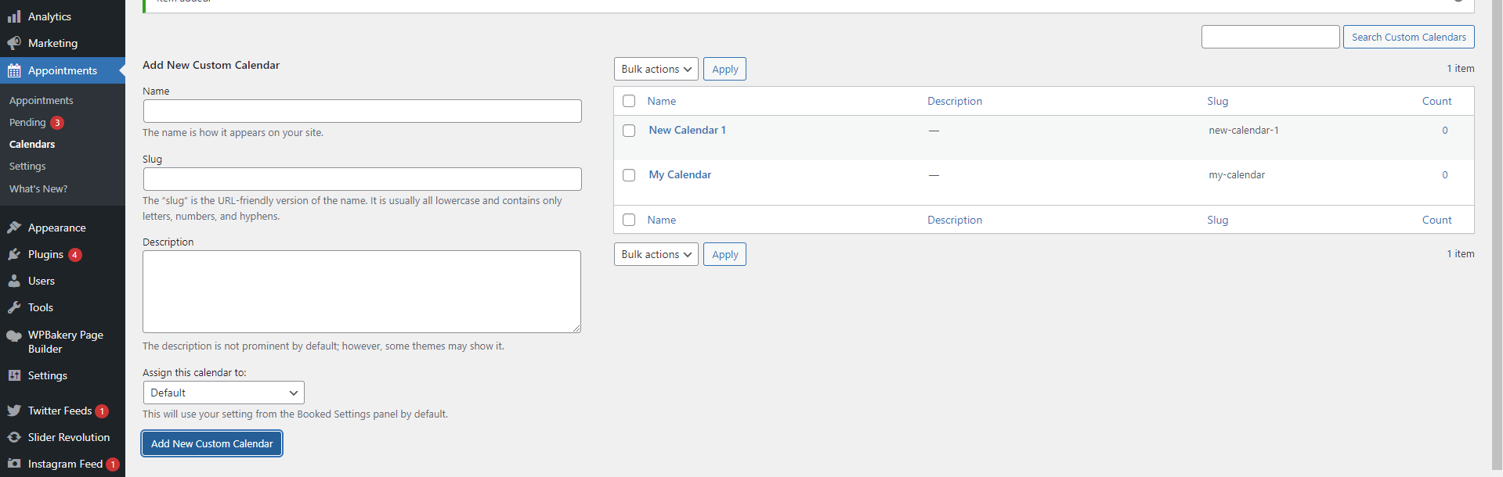Click the Plugins plug icon
1503x477 pixels.
pyautogui.click(x=14, y=254)
